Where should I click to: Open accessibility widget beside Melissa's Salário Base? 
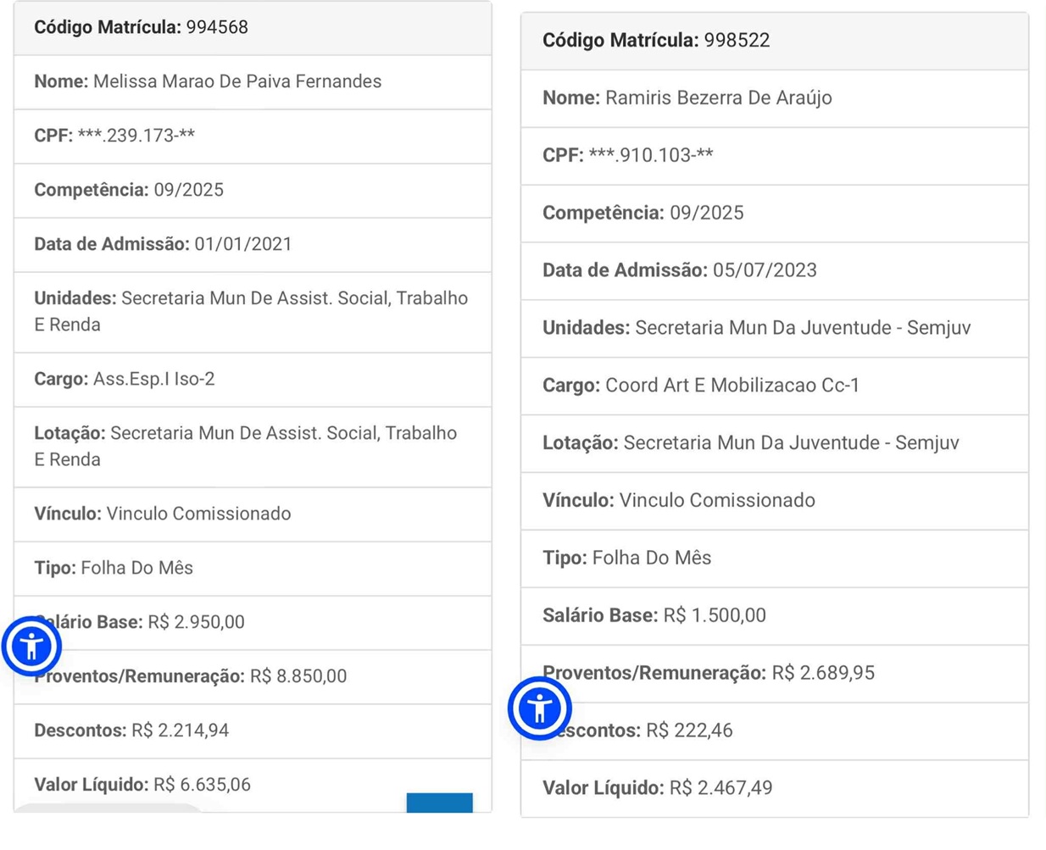[x=31, y=647]
